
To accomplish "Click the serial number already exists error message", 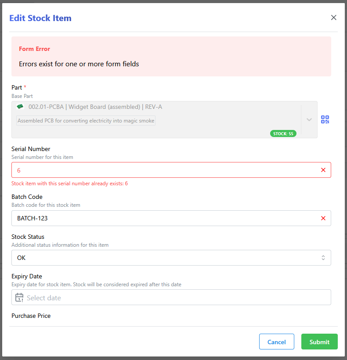I will (69, 184).
